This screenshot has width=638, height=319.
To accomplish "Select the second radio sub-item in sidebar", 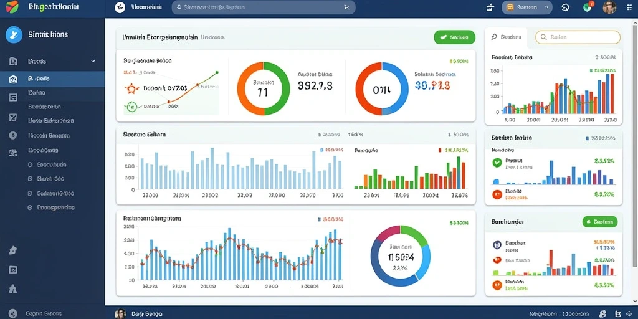I will pos(30,179).
